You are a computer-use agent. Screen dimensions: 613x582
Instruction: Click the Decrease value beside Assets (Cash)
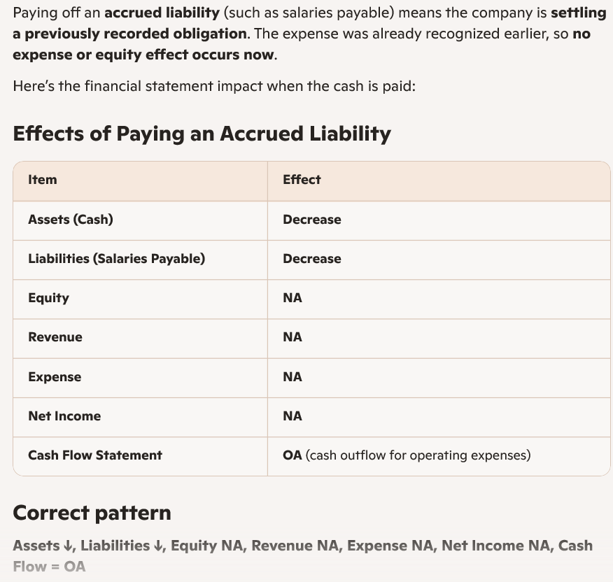point(312,220)
